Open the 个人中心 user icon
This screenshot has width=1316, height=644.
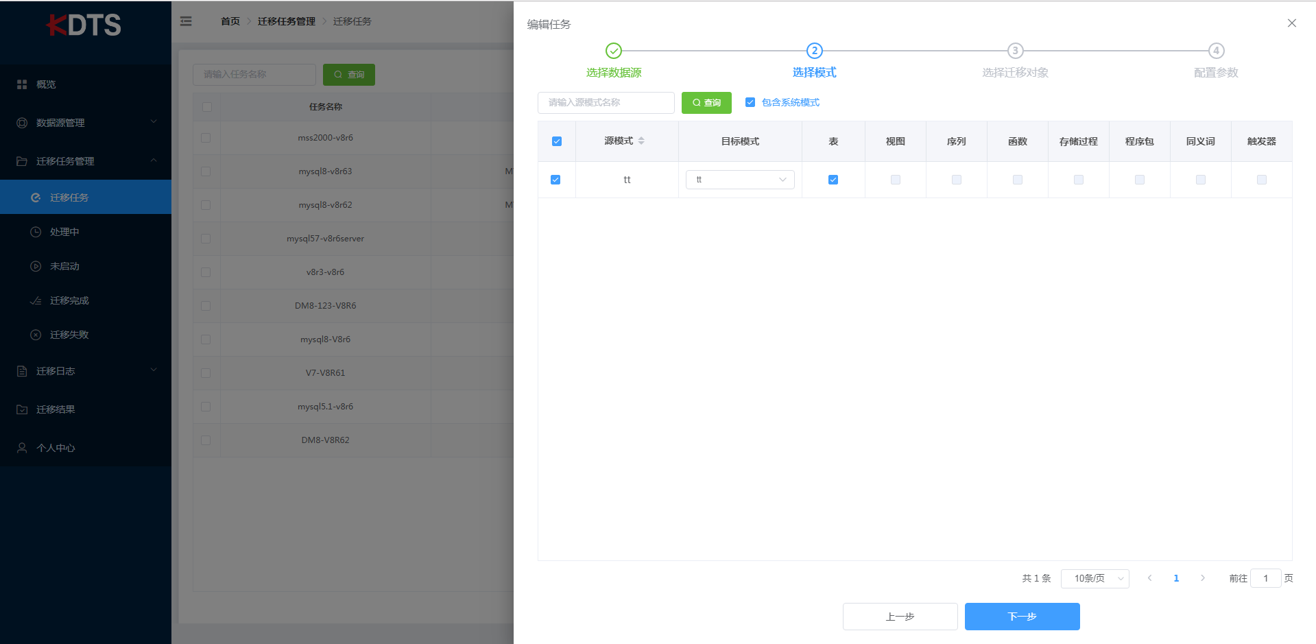[x=21, y=447]
